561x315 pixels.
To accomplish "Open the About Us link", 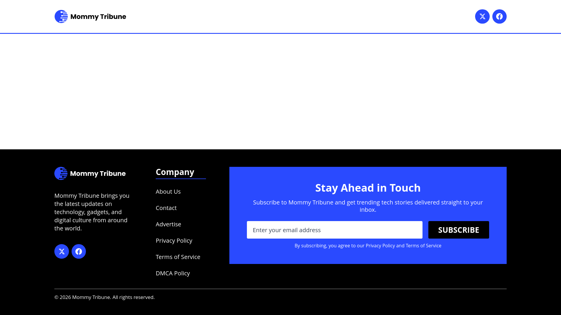I will click(x=168, y=192).
